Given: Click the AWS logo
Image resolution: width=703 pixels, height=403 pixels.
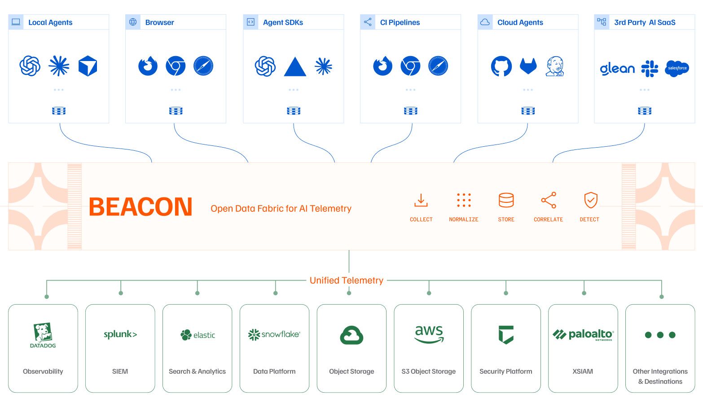Looking at the screenshot, I should coord(429,334).
